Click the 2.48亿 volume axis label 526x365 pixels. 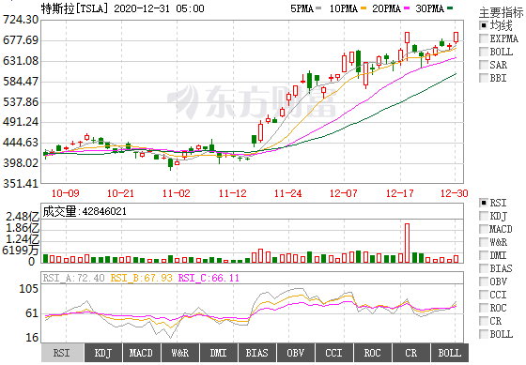[x=23, y=217]
